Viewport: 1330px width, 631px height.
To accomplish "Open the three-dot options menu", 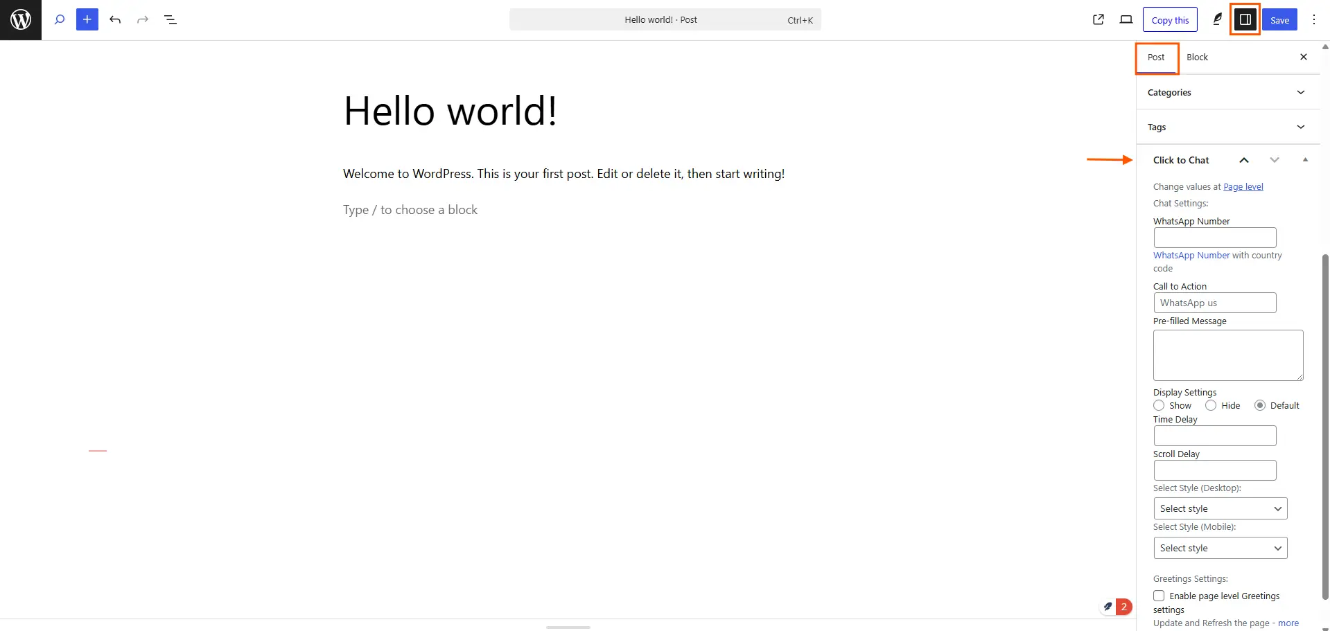I will click(1313, 20).
